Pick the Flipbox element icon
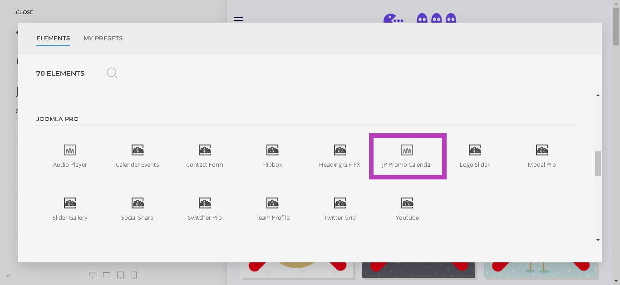The height and width of the screenshot is (285, 620). click(x=272, y=150)
